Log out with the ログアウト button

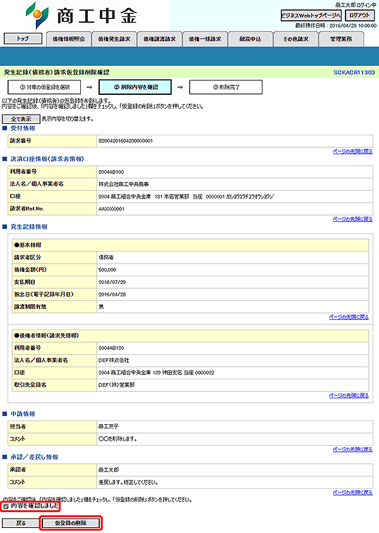tap(359, 15)
